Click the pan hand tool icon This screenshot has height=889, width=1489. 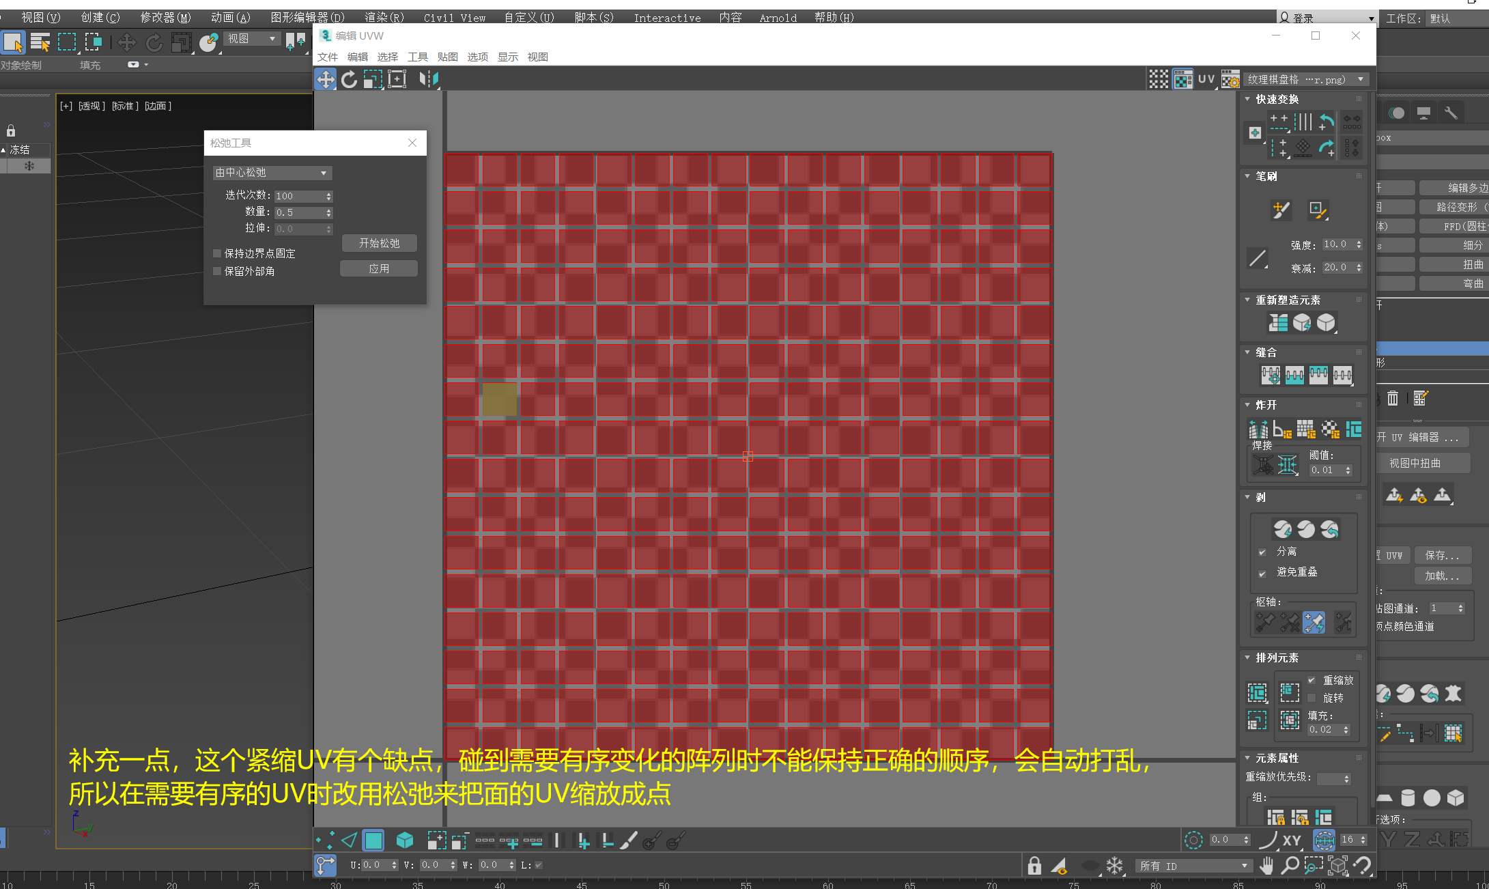(x=1266, y=866)
